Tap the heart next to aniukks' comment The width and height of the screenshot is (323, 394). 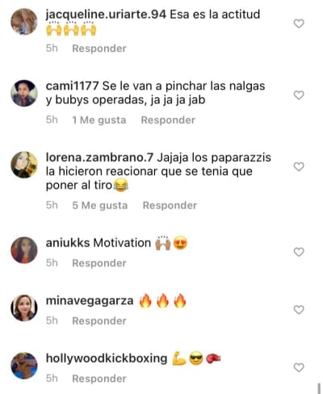click(299, 252)
